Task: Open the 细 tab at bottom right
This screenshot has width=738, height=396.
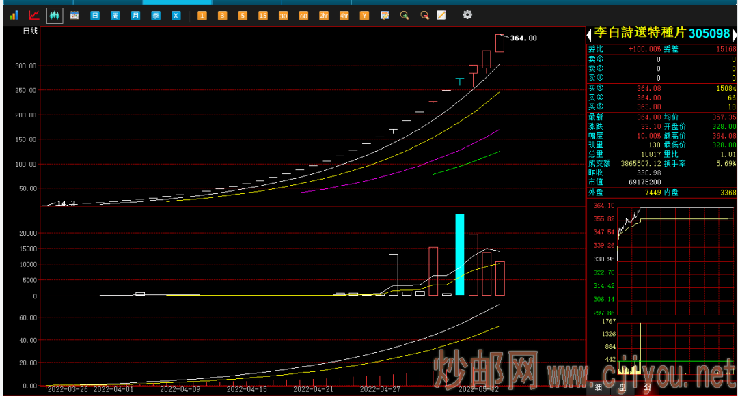Action: pyautogui.click(x=599, y=387)
